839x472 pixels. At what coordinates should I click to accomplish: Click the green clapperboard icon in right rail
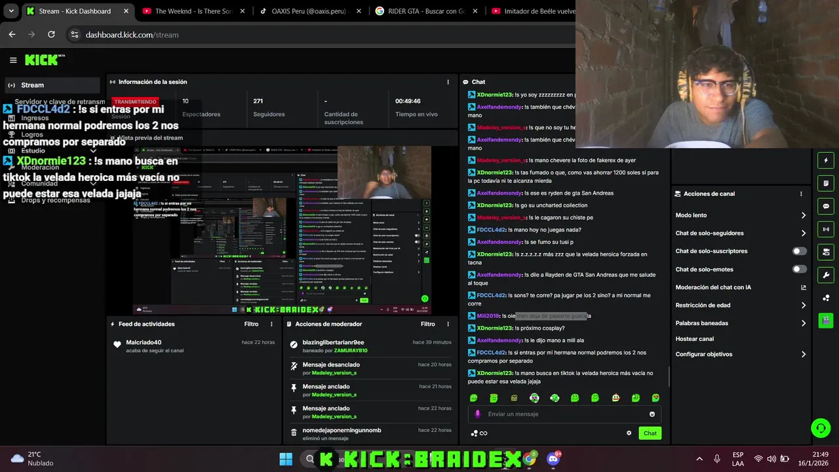826,321
